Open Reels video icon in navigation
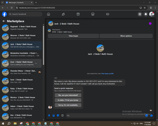Image resolution: width=158 pixels, height=126 pixels. pyautogui.click(x=78, y=14)
